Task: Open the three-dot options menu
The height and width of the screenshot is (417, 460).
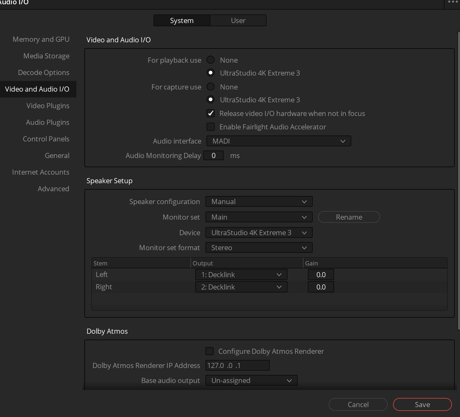Action: pos(453,2)
